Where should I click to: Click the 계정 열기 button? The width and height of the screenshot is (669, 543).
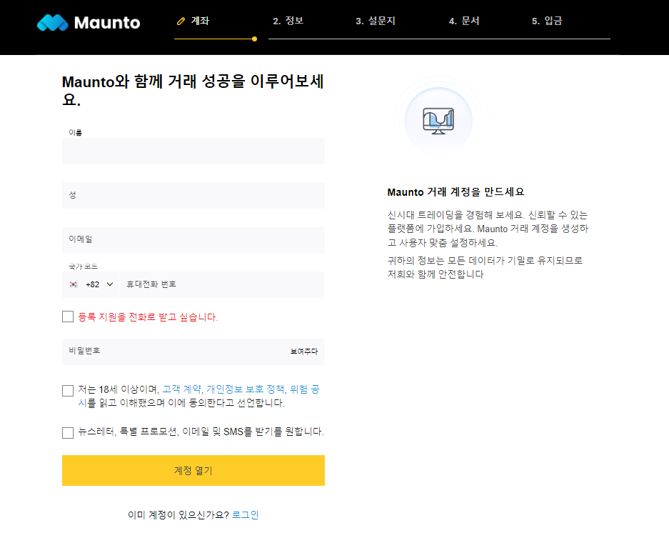click(x=193, y=470)
